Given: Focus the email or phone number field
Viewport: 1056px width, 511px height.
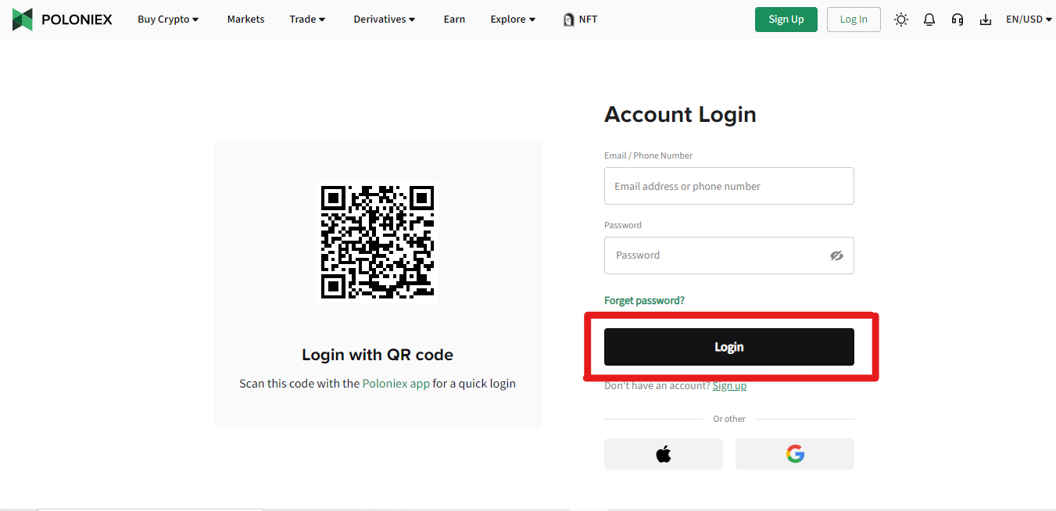Looking at the screenshot, I should point(729,186).
